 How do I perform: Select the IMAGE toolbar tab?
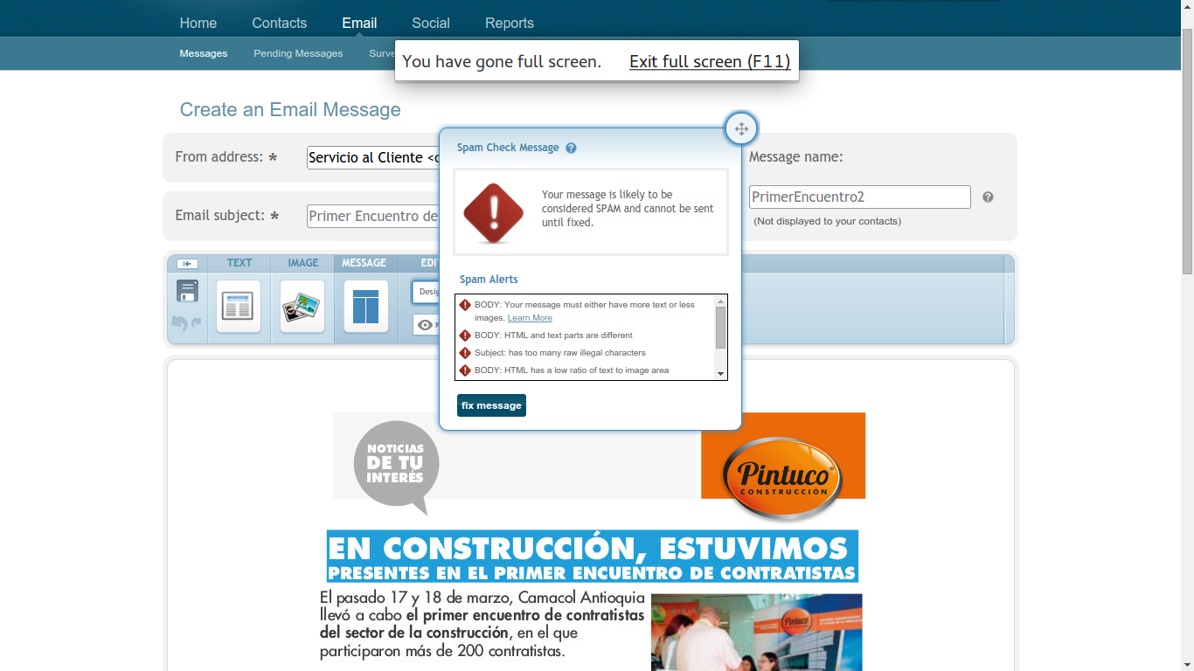tap(303, 263)
